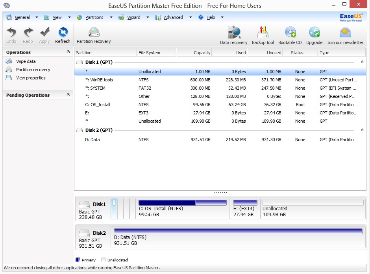
Task: Click the panel splitter dots above disk map
Action: 221,192
